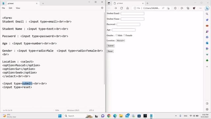Click the Notepad vertical scrollbar
The image size is (211, 119).
coord(104,49)
